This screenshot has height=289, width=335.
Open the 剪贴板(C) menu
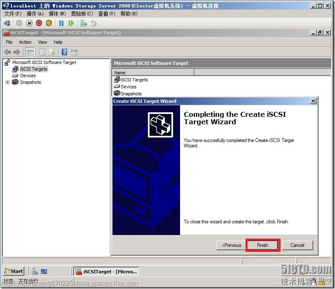[82, 14]
